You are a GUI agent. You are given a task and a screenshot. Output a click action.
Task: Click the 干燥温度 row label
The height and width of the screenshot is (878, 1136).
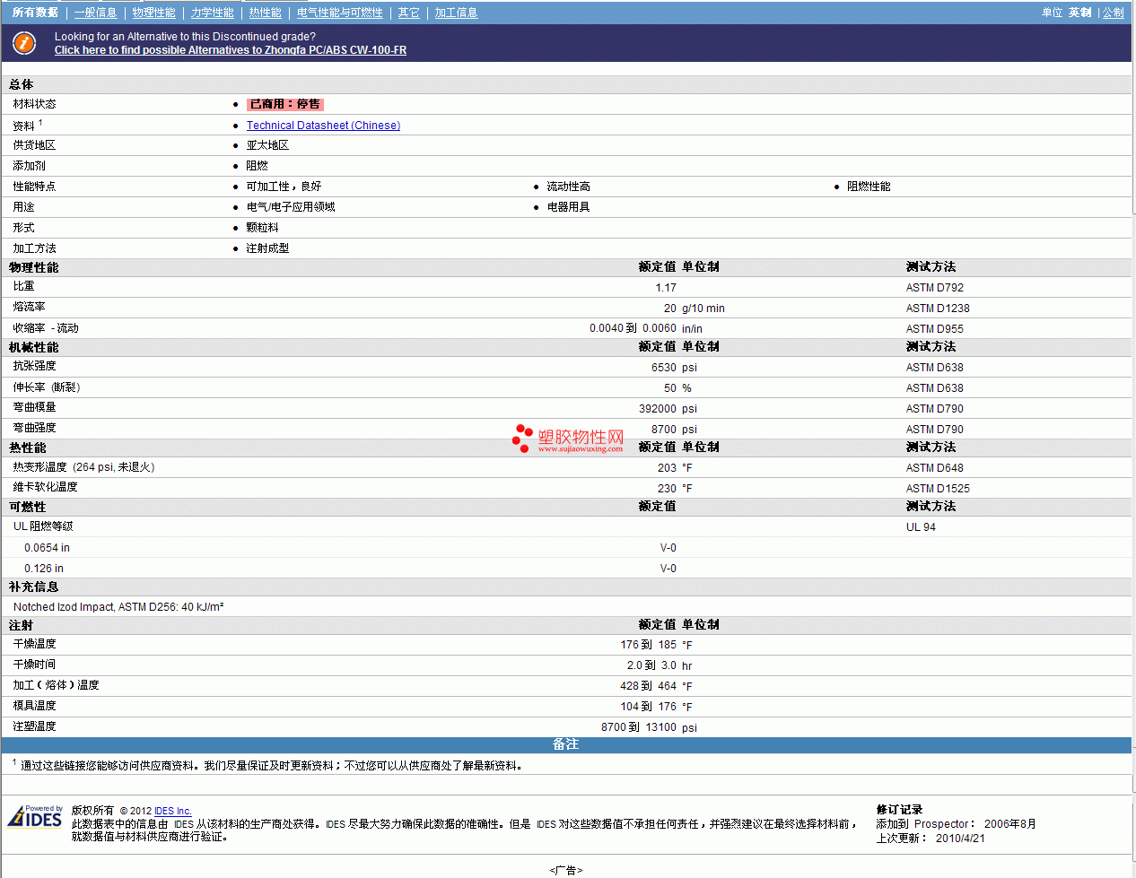[x=34, y=644]
